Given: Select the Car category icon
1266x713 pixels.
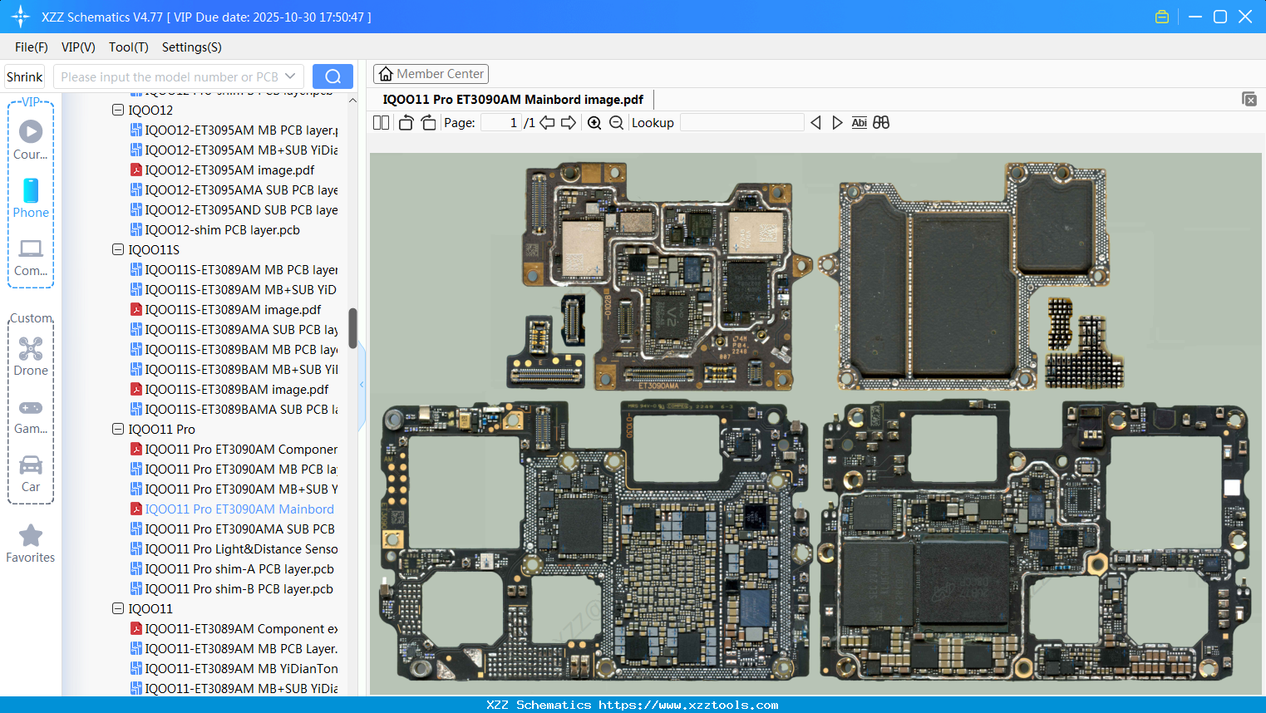Looking at the screenshot, I should 31,468.
